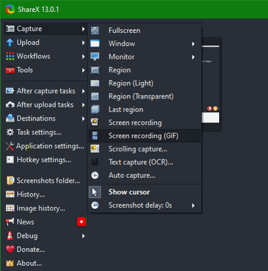Open the History... label

pyautogui.click(x=31, y=195)
